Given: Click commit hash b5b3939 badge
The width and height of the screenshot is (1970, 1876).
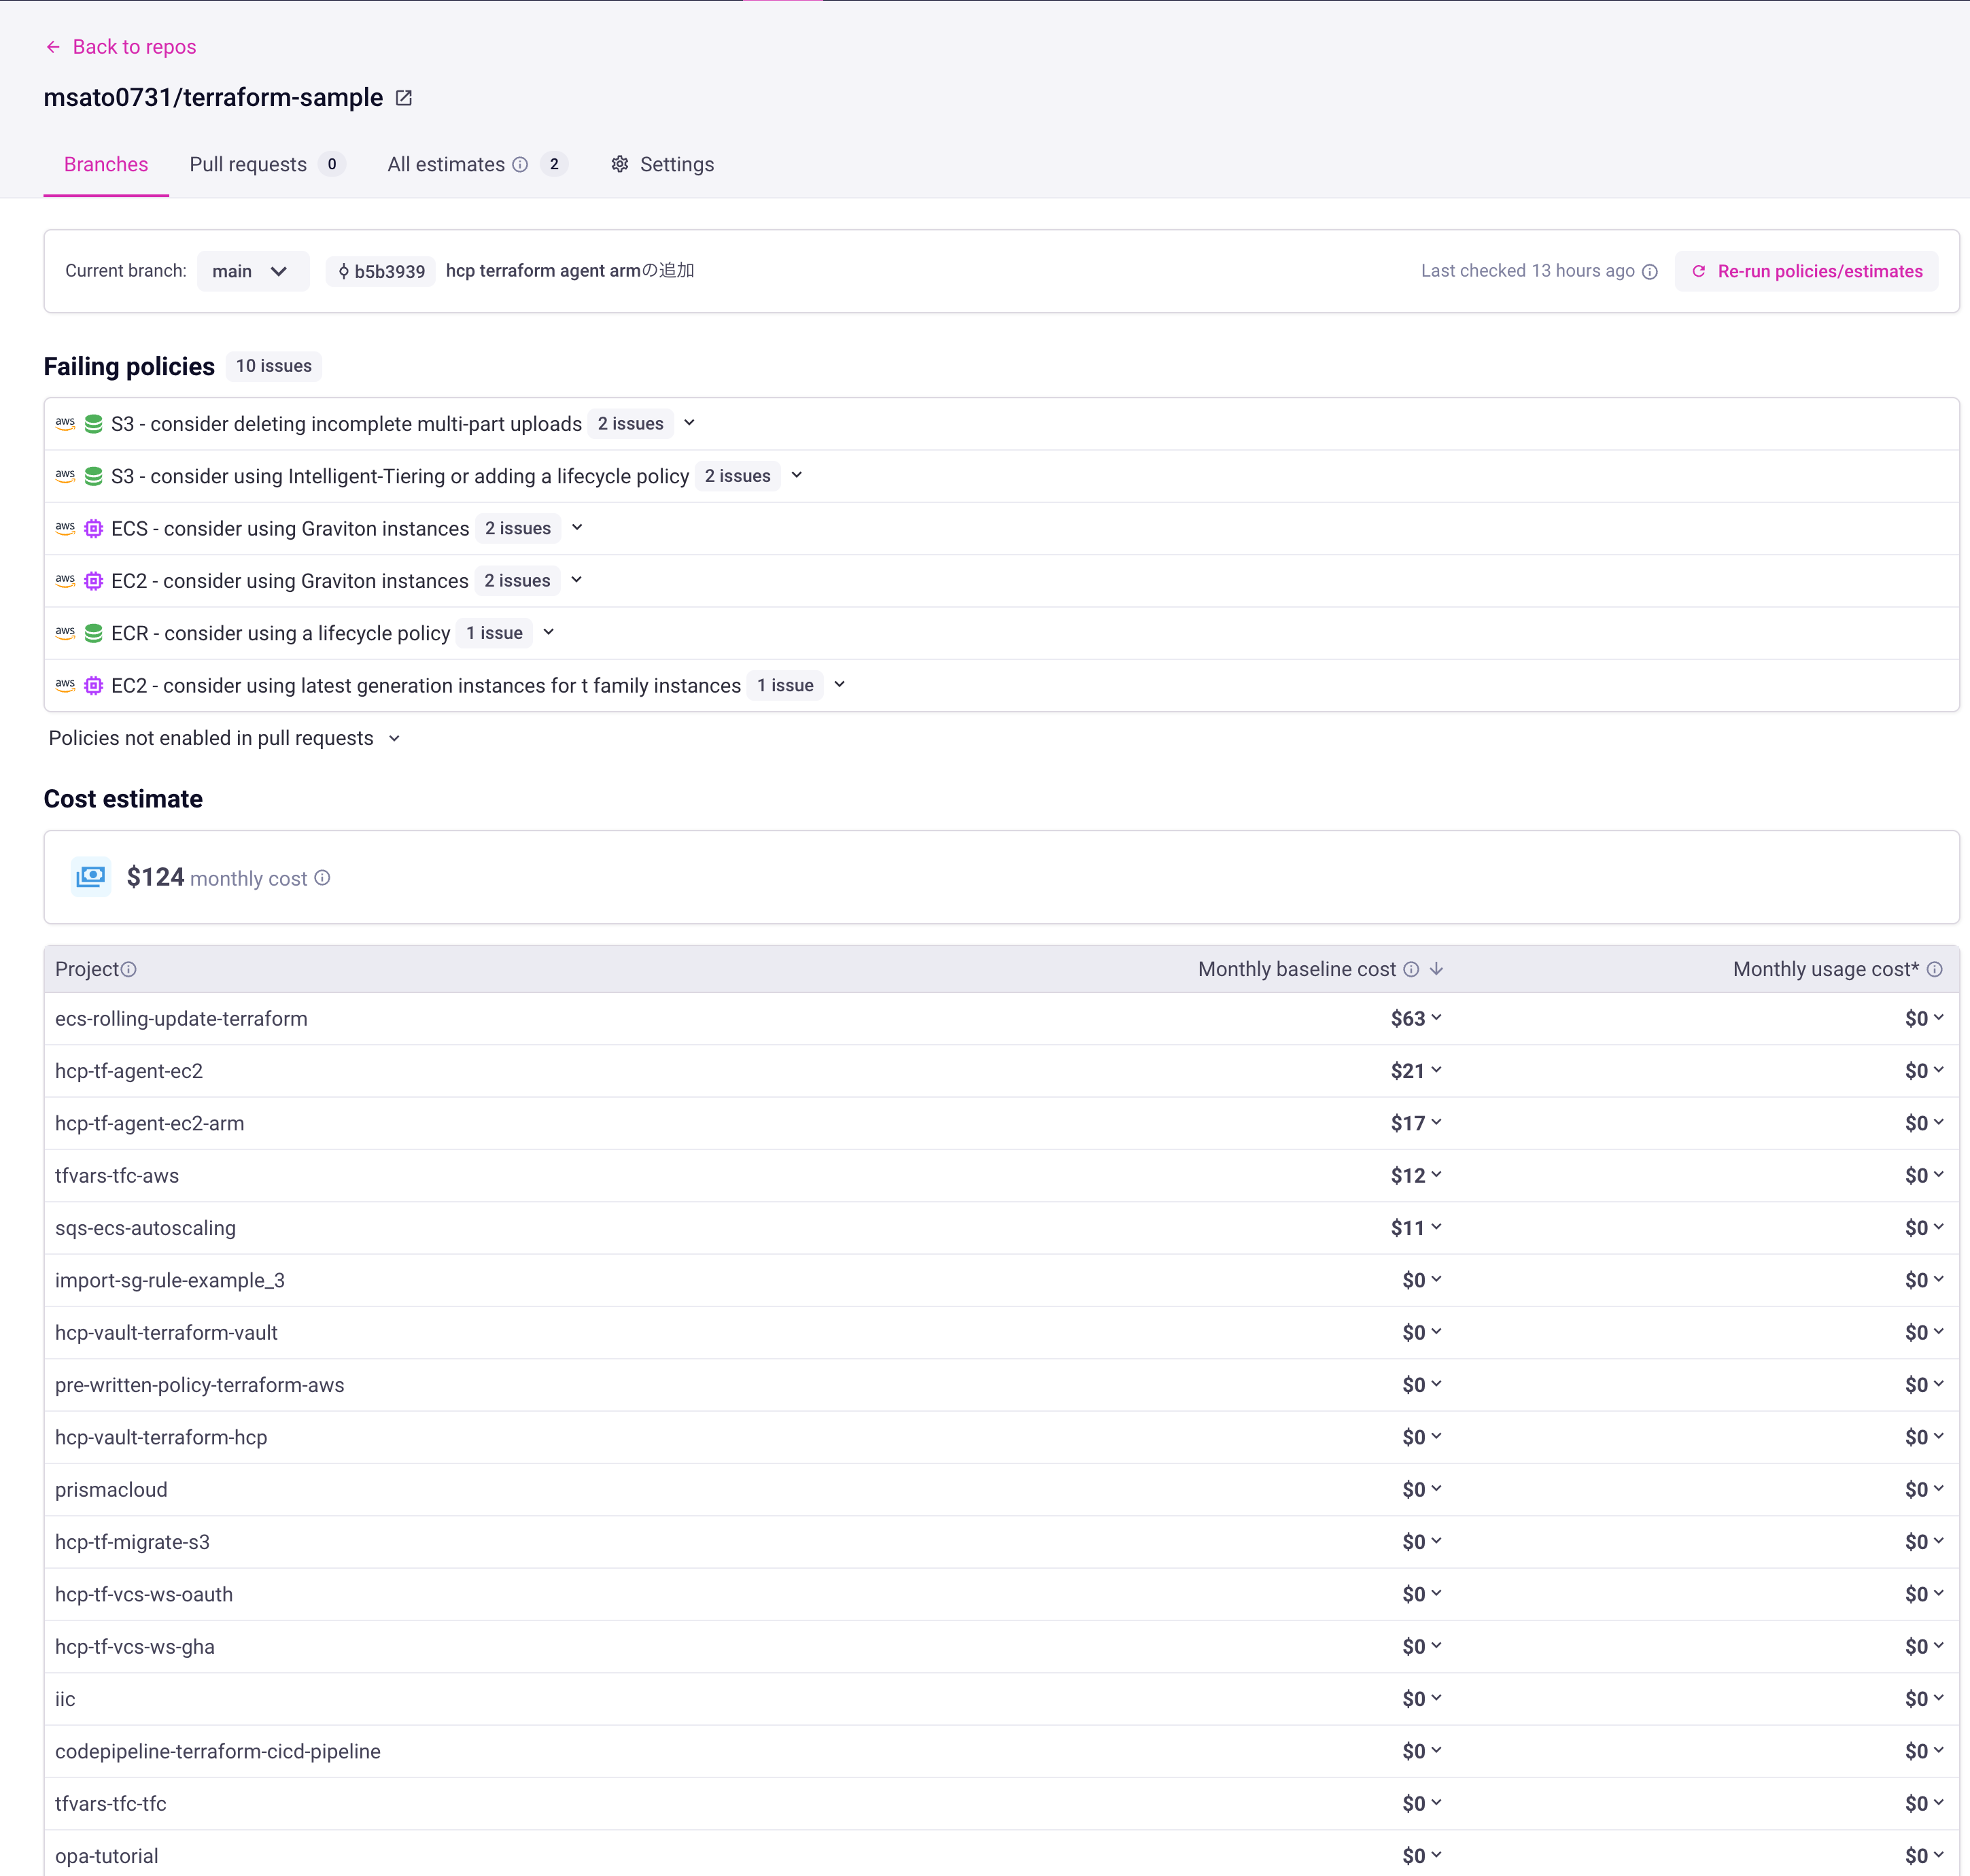Looking at the screenshot, I should click(x=381, y=272).
